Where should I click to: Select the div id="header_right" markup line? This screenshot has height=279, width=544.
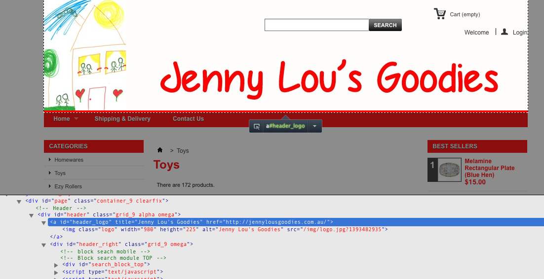coord(121,244)
